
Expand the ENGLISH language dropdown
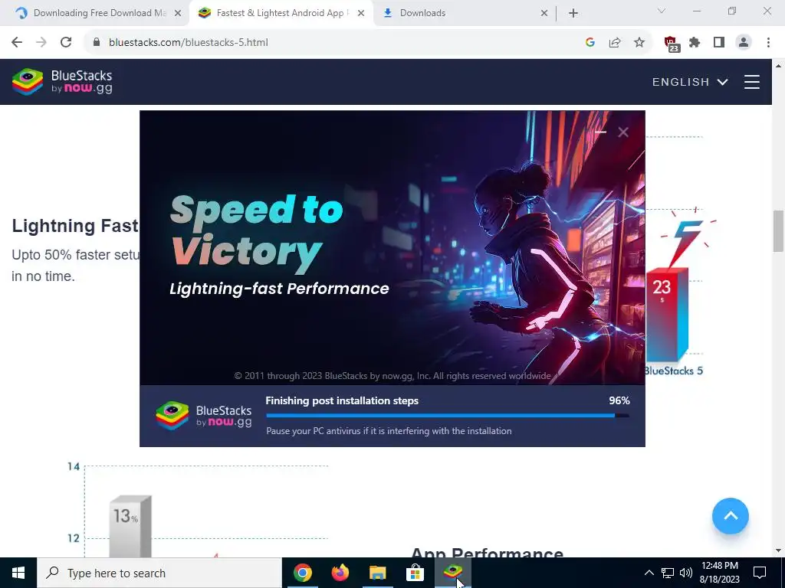[x=690, y=82]
